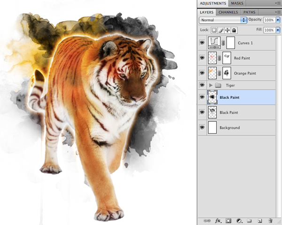Screen dimensions: 282x225
Task: Expand the Tiger layer group
Action: click(211, 85)
